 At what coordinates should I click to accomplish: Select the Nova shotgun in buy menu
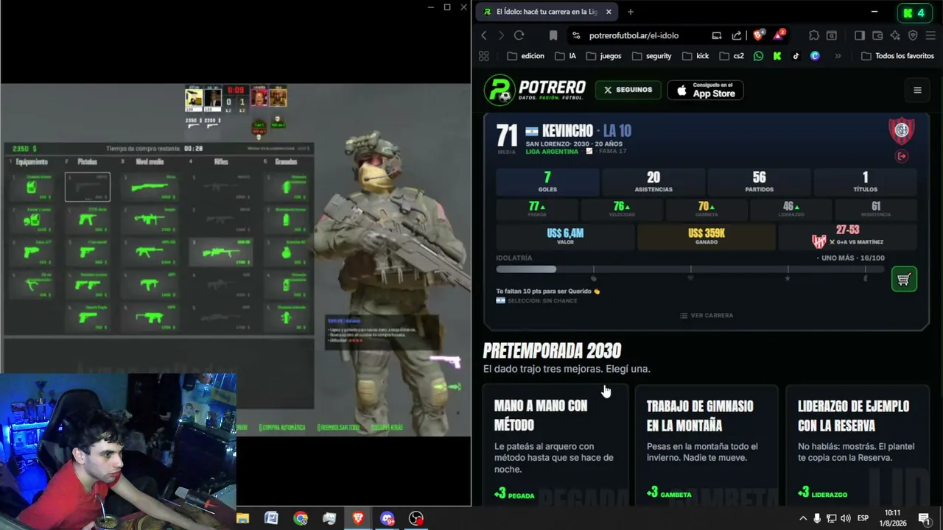tap(150, 186)
